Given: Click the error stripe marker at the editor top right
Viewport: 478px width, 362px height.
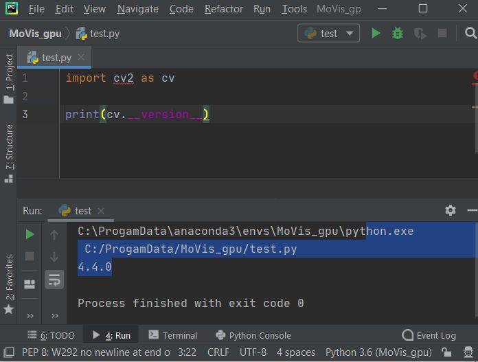Looking at the screenshot, I should [x=475, y=76].
